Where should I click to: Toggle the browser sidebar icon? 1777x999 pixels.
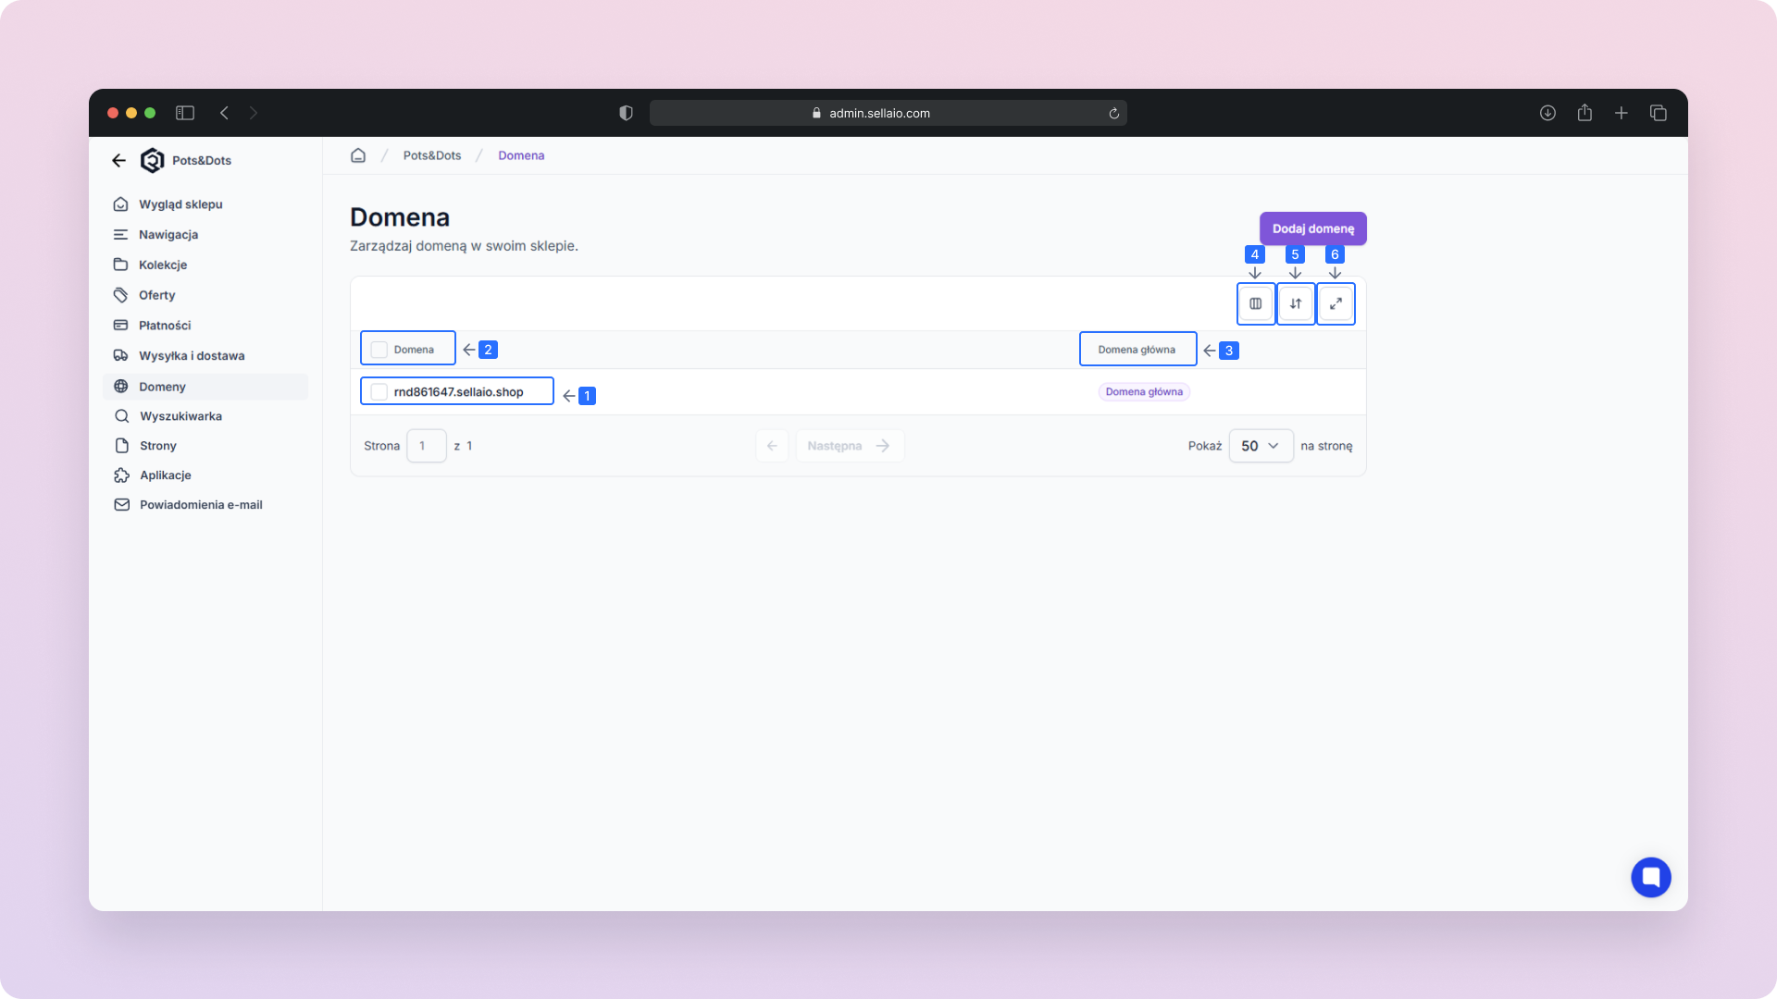[x=185, y=113]
